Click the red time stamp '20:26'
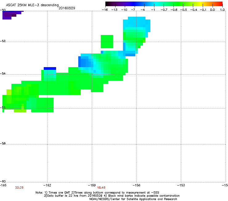Screen dimensions: 228x201 point(19,188)
